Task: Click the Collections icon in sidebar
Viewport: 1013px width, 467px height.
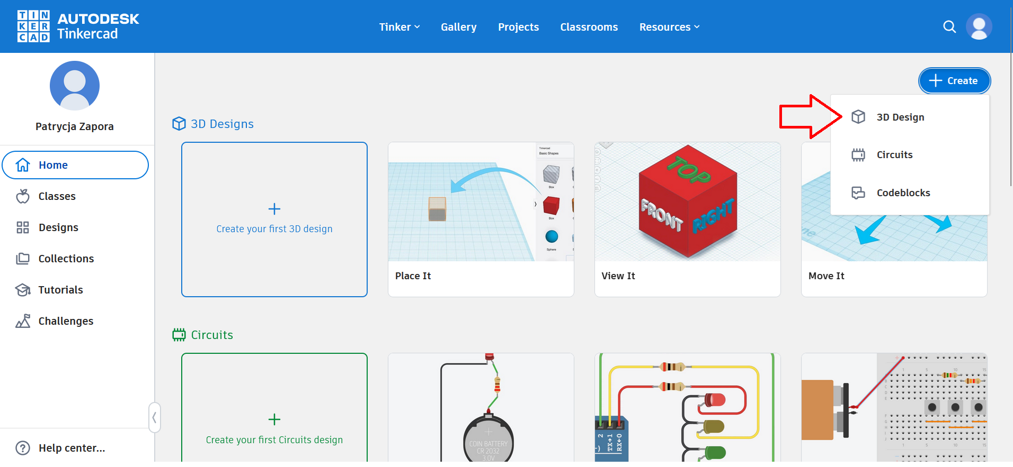Action: point(23,259)
